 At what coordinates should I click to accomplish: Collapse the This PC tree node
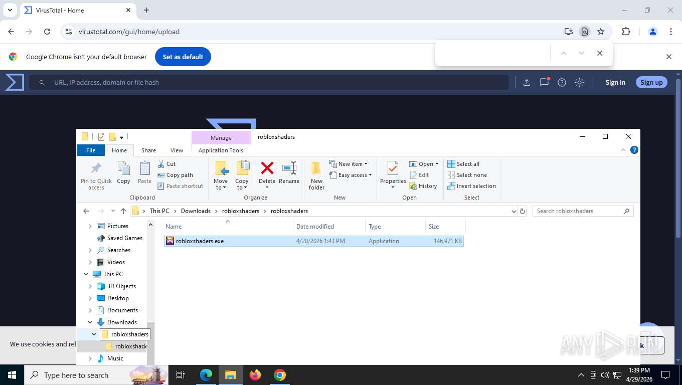[x=86, y=274]
